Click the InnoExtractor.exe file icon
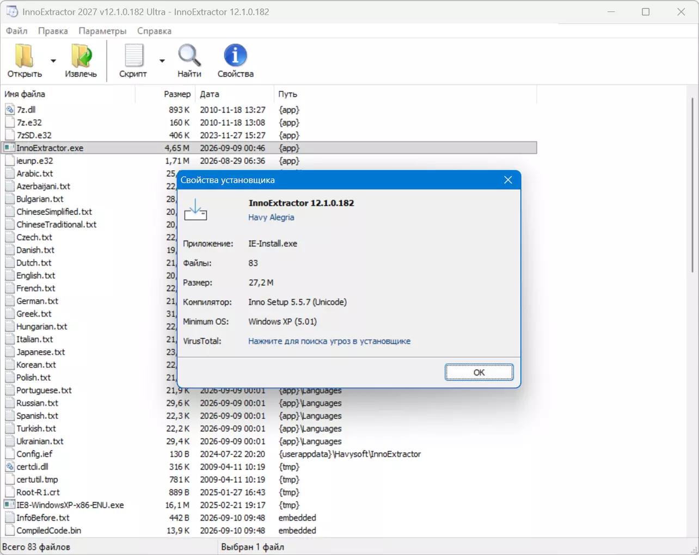Image resolution: width=699 pixels, height=555 pixels. pyautogui.click(x=9, y=148)
